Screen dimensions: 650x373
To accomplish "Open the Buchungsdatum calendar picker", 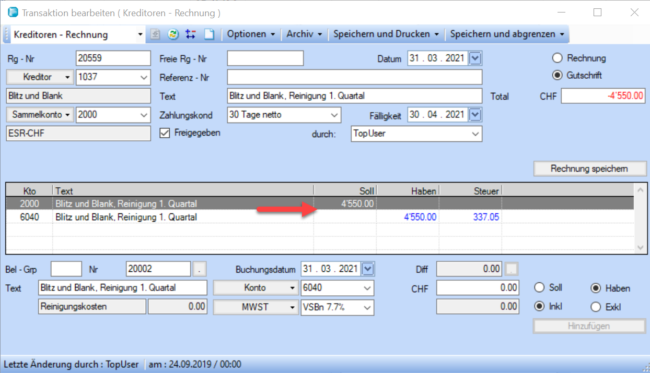I will click(x=368, y=269).
